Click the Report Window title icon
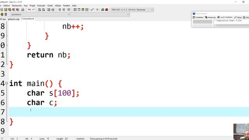The image size is (249, 140). coord(194,14)
